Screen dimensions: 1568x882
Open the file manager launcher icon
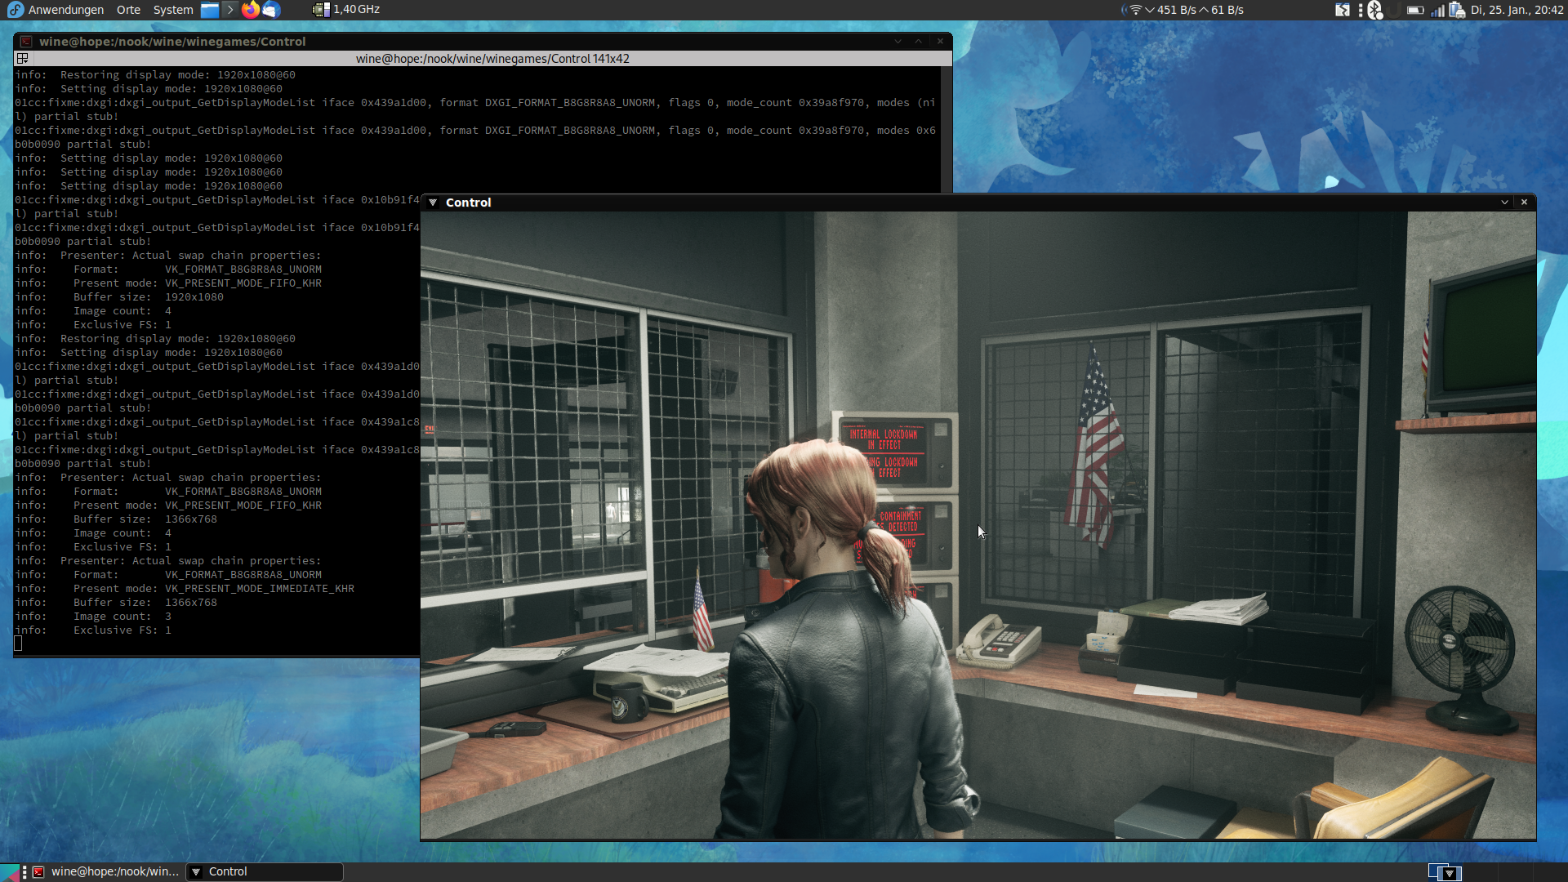(x=210, y=10)
